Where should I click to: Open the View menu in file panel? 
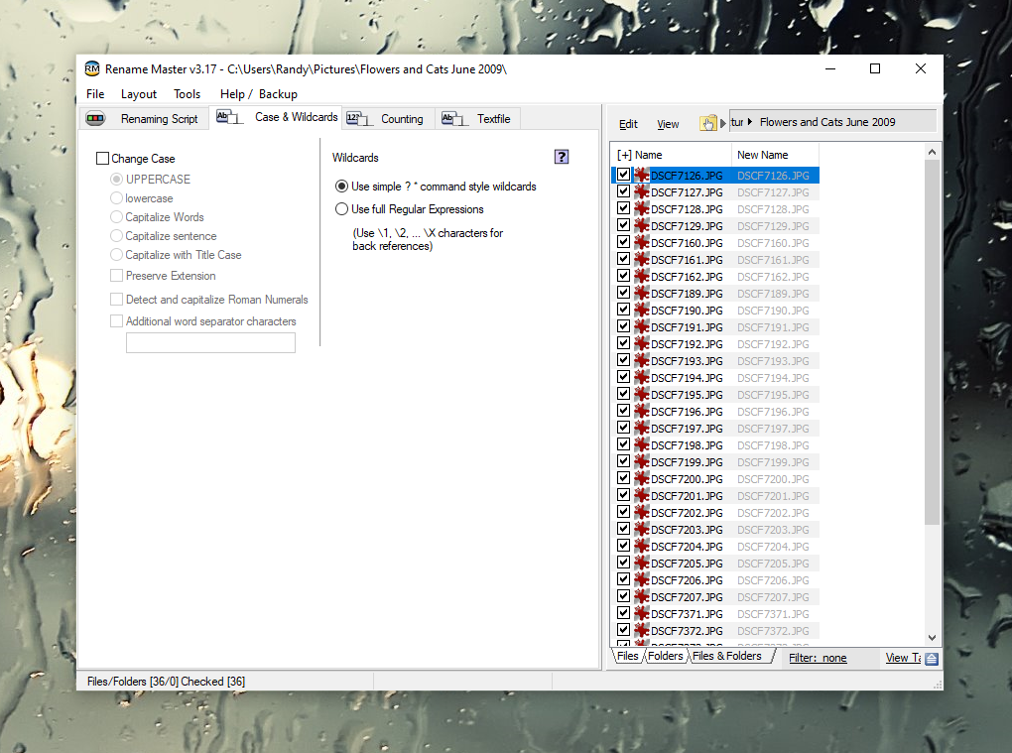click(668, 124)
